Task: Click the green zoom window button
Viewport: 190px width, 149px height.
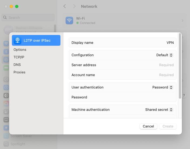Action: (x=17, y=6)
